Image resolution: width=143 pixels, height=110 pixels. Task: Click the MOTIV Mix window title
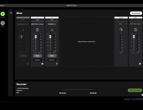(71, 5)
